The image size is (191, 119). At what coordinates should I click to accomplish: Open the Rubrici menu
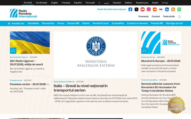[86, 23]
